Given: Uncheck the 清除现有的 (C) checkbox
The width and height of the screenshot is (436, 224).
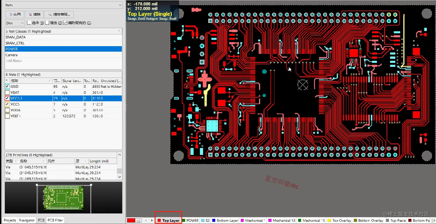Looking at the screenshot, I should [x=65, y=23].
